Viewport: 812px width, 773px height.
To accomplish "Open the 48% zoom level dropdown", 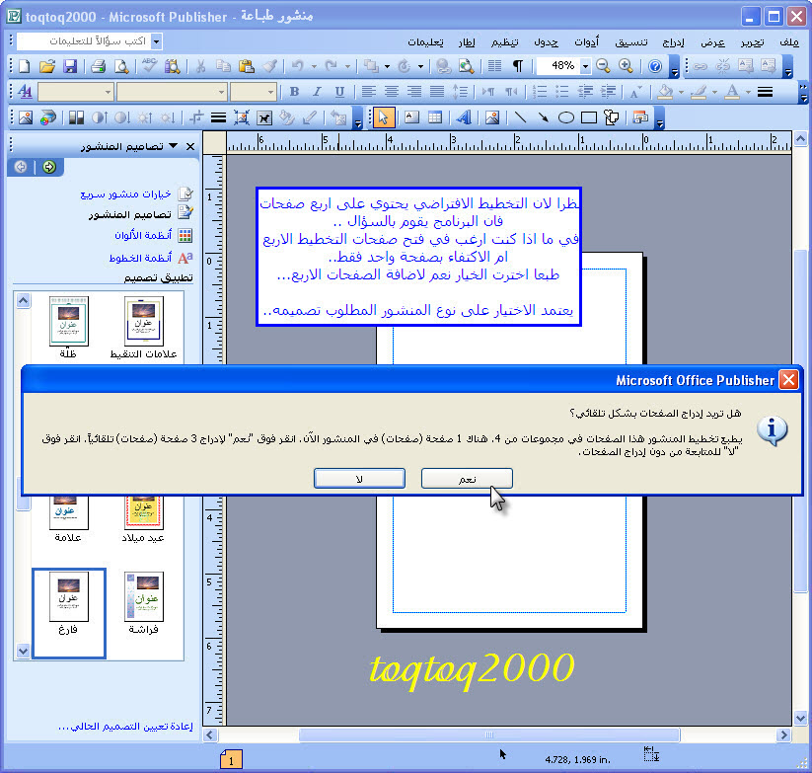I will tap(585, 66).
